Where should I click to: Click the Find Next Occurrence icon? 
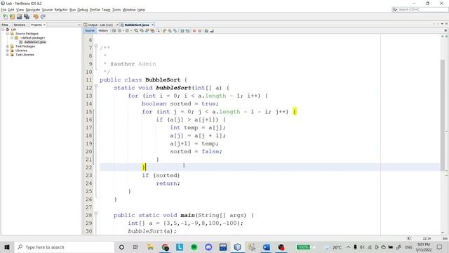pyautogui.click(x=147, y=31)
